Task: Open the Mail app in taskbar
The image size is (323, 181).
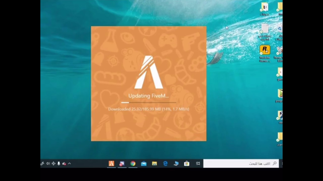Action: click(144, 164)
